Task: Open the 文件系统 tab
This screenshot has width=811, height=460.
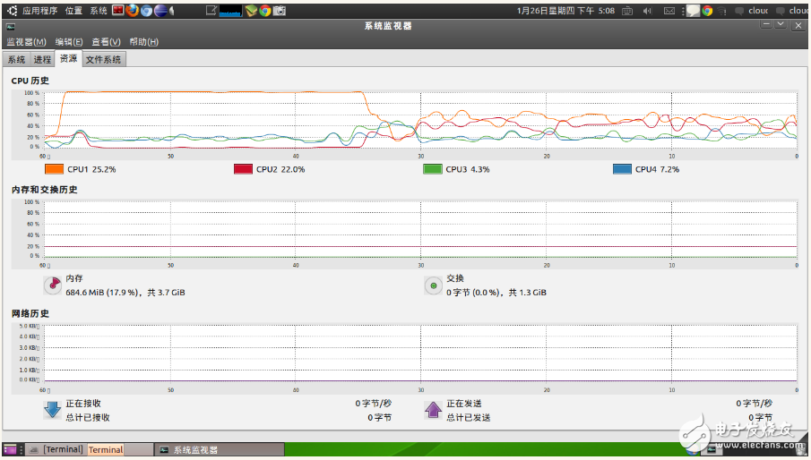Action: pos(103,60)
